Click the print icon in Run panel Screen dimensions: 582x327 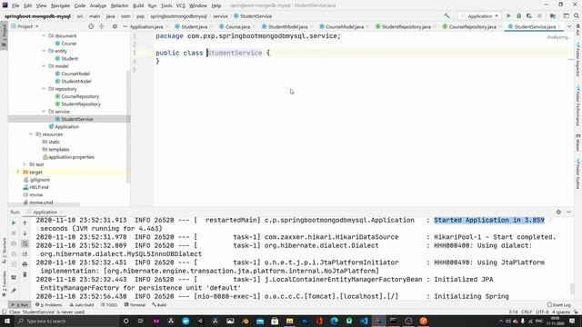[25, 264]
